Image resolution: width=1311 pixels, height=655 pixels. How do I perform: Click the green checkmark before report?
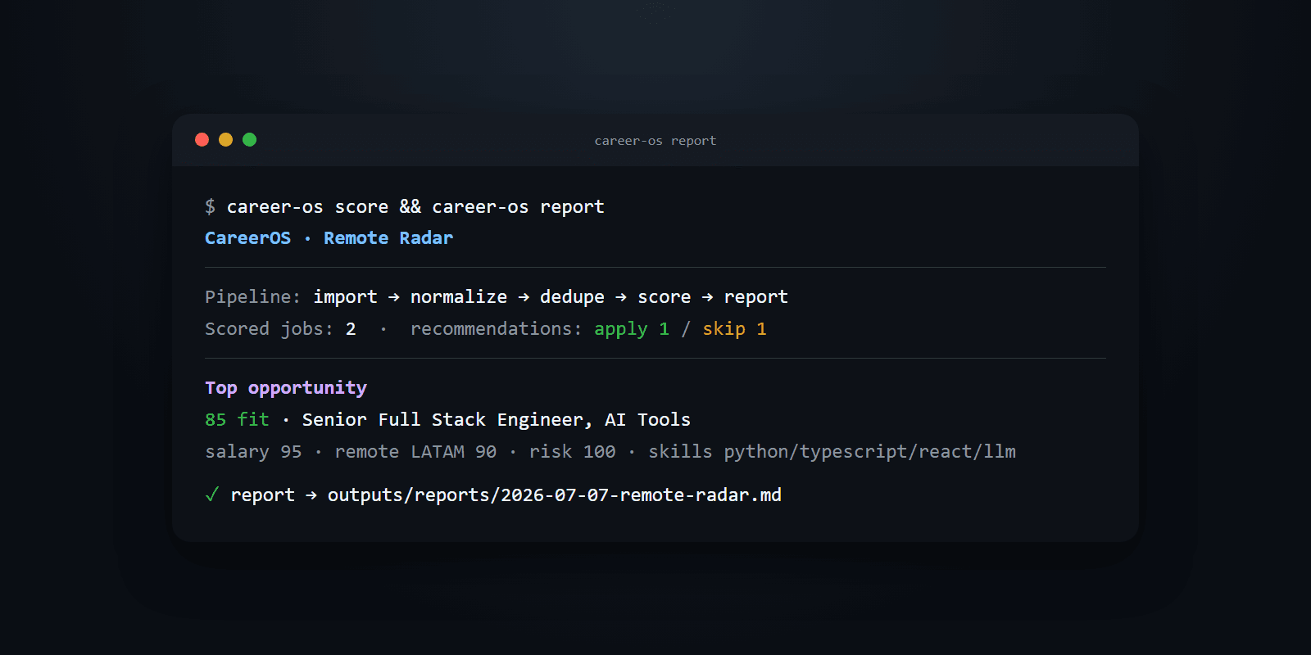click(x=211, y=495)
